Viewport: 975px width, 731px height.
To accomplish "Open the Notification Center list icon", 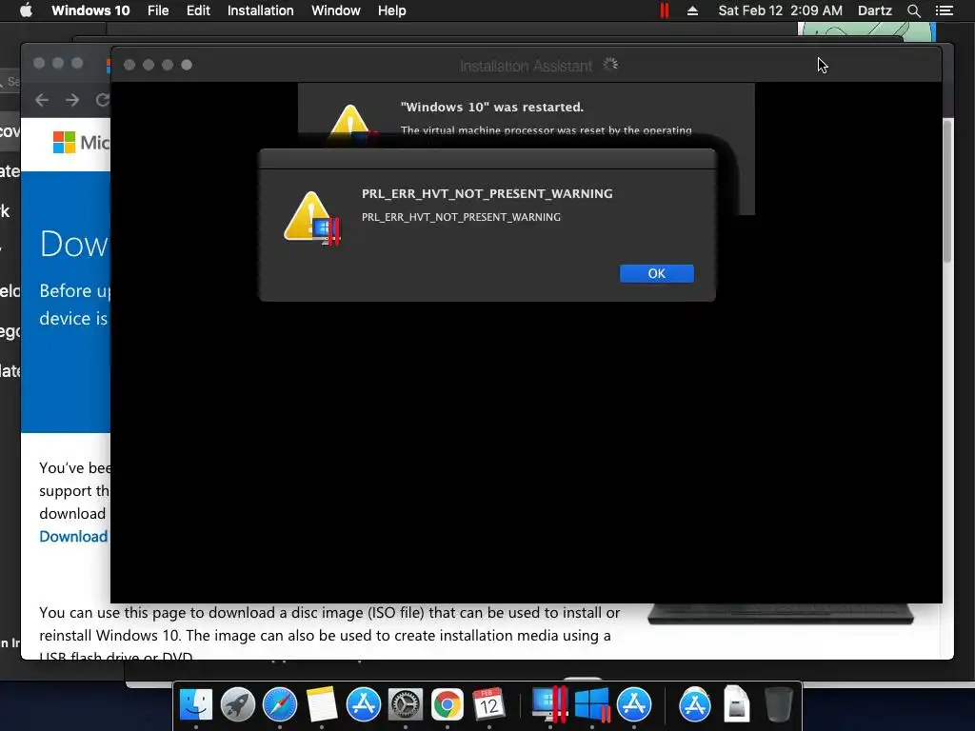I will (x=945, y=10).
